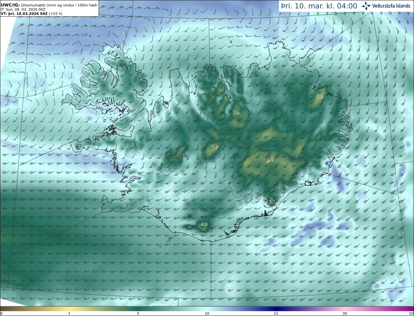Click the 5.2 value in the Westfjords

[127, 68]
